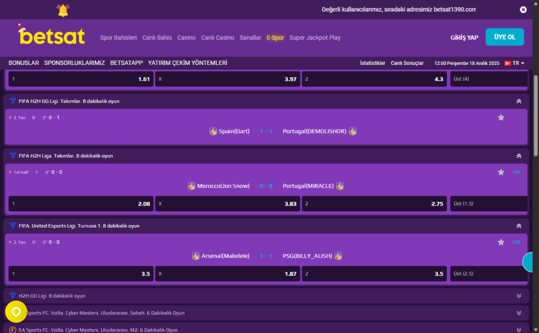Click FIFA H2H GG Ligi league icon

(13, 101)
